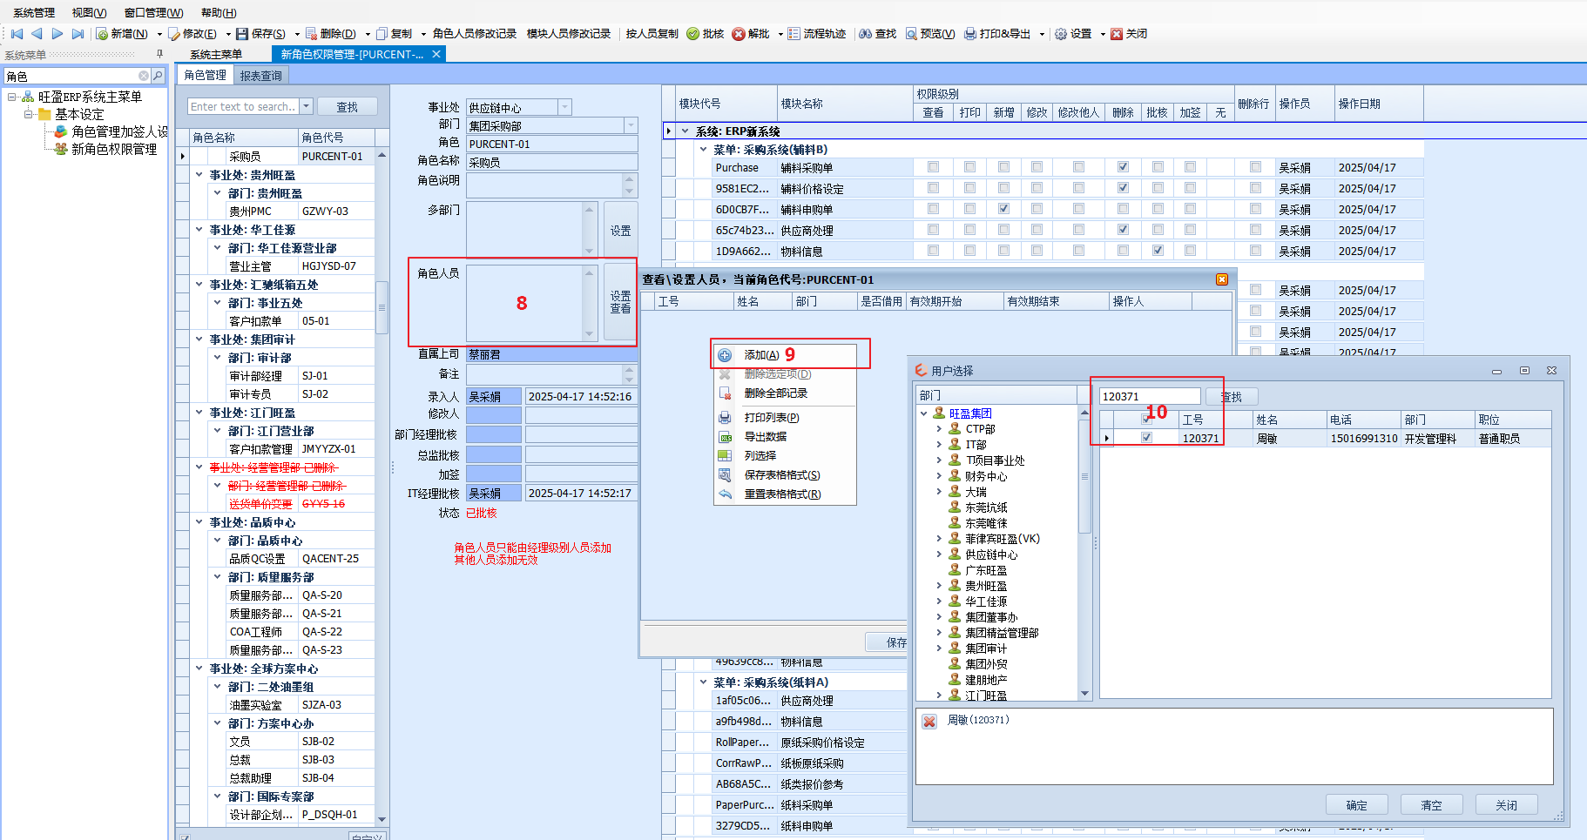Open 流程轨迹 workflow trace icon

(793, 34)
